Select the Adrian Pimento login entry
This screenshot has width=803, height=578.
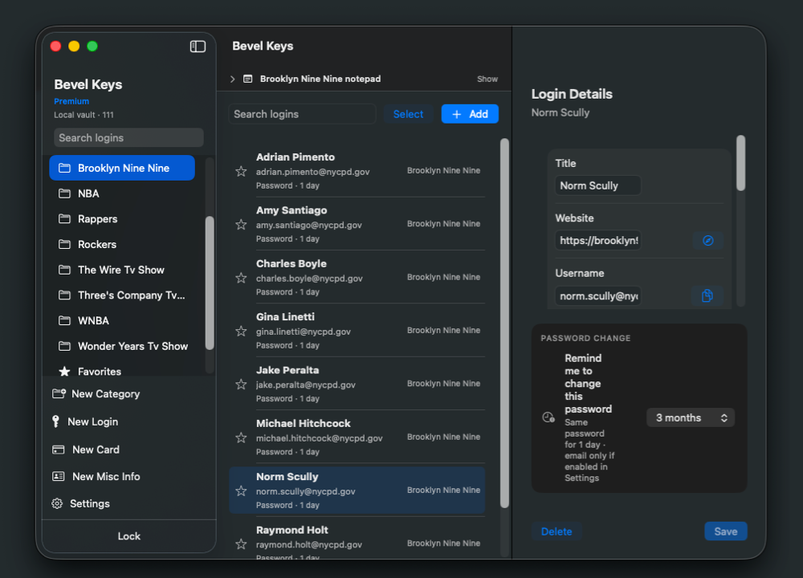click(x=357, y=171)
